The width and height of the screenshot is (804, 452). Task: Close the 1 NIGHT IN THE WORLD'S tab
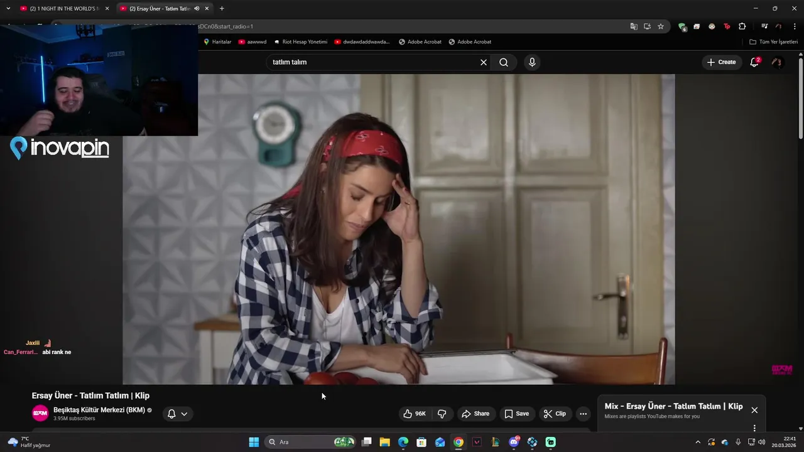107,9
